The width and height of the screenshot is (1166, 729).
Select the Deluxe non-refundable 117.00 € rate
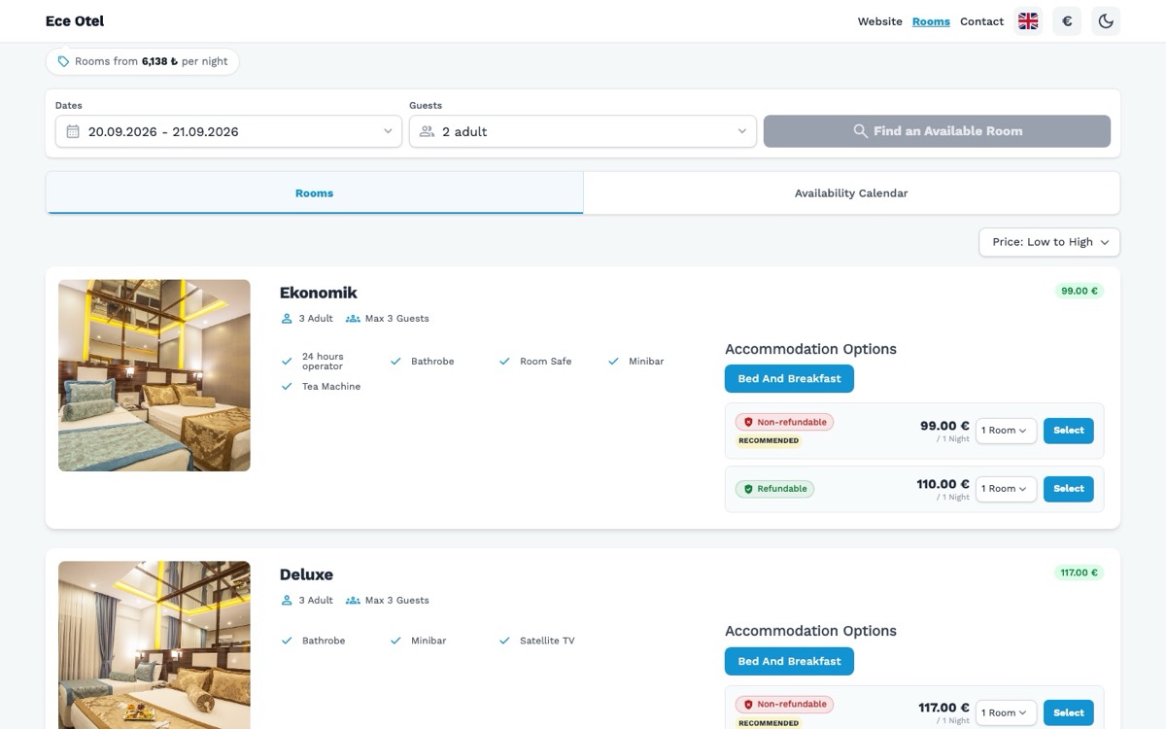click(1069, 712)
